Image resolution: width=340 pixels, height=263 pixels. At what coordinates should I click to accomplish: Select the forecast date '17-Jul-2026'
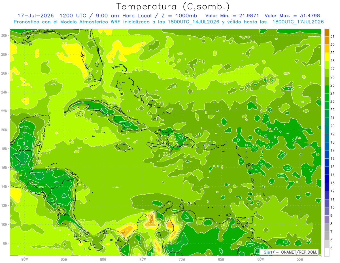[35, 16]
